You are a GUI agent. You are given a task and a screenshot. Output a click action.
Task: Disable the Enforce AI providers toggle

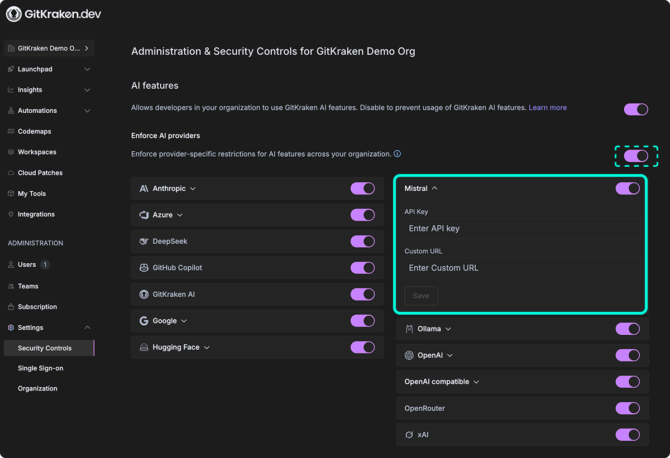[x=636, y=156]
